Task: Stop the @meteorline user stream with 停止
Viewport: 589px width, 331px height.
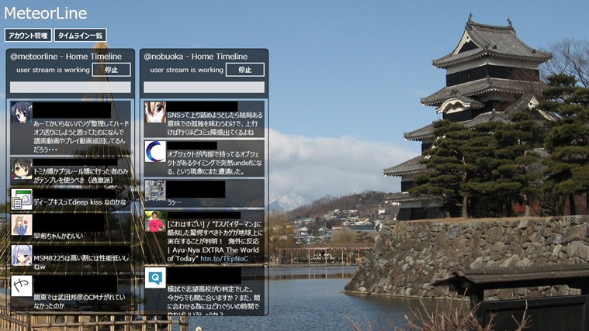Action: [111, 70]
